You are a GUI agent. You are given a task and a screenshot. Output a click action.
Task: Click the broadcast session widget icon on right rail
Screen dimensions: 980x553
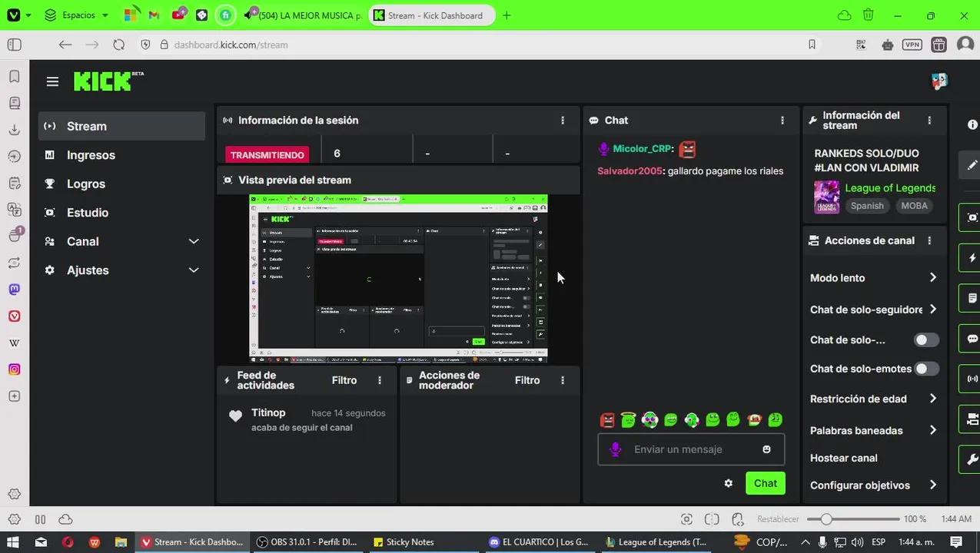click(x=972, y=379)
